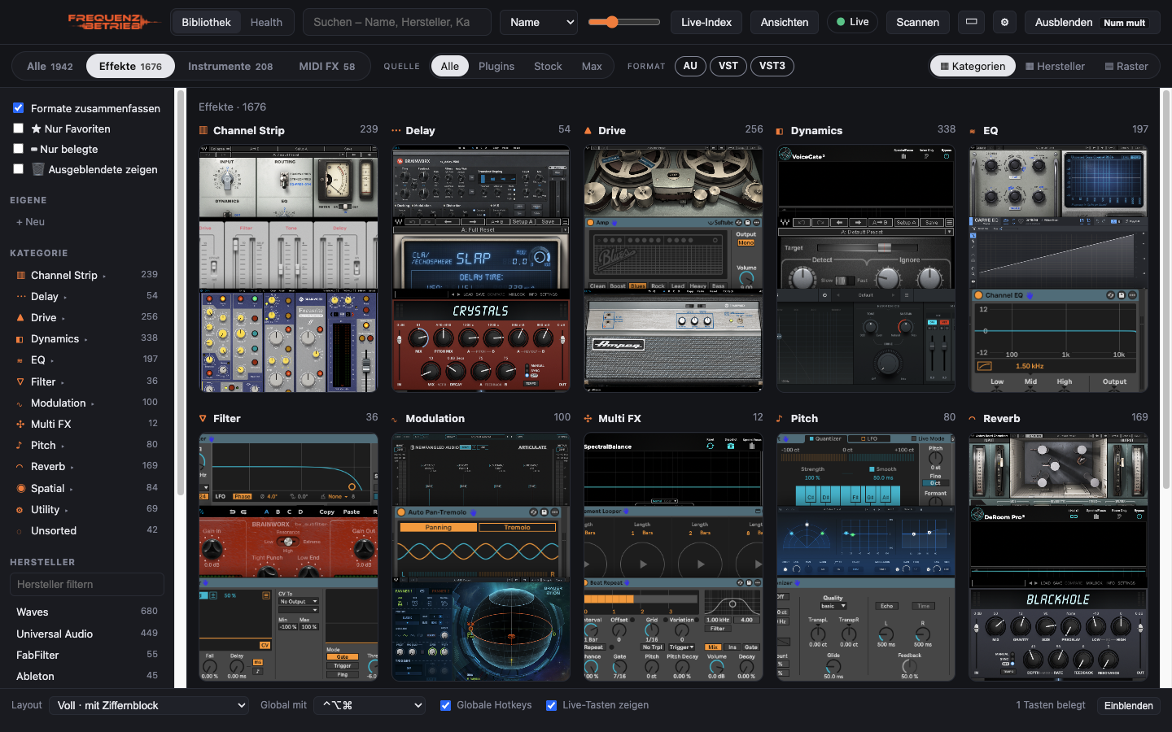Open the Layout dropdown
This screenshot has width=1172, height=732.
pos(149,705)
